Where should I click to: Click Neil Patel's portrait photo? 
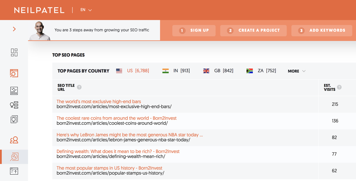(x=40, y=31)
